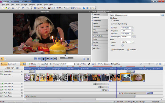Expand the Marker dropdown in the timeline toolbar
The width and height of the screenshot is (165, 103).
pos(37,64)
